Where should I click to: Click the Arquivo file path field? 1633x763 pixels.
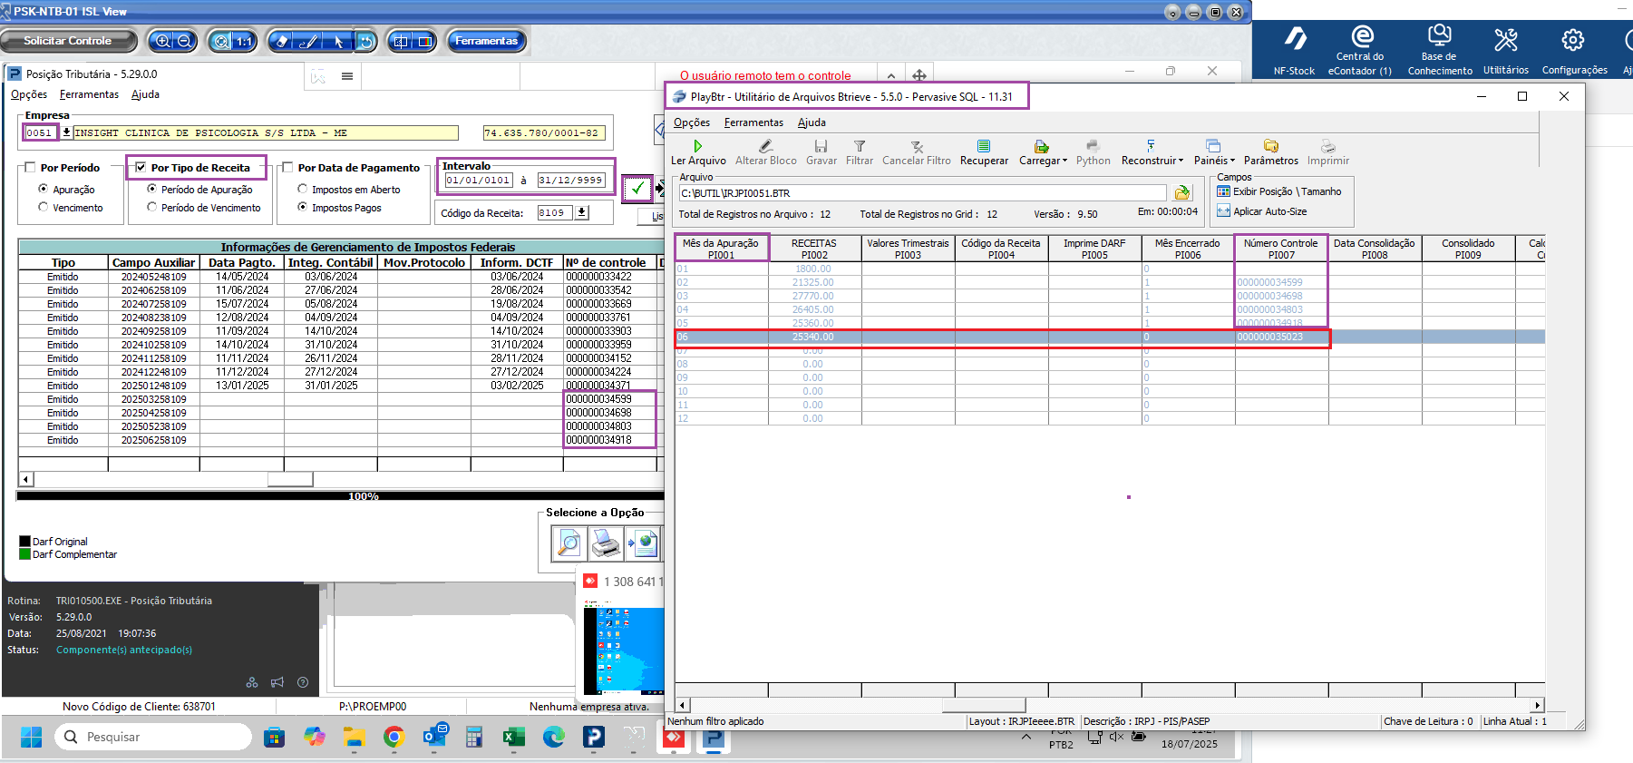(921, 193)
